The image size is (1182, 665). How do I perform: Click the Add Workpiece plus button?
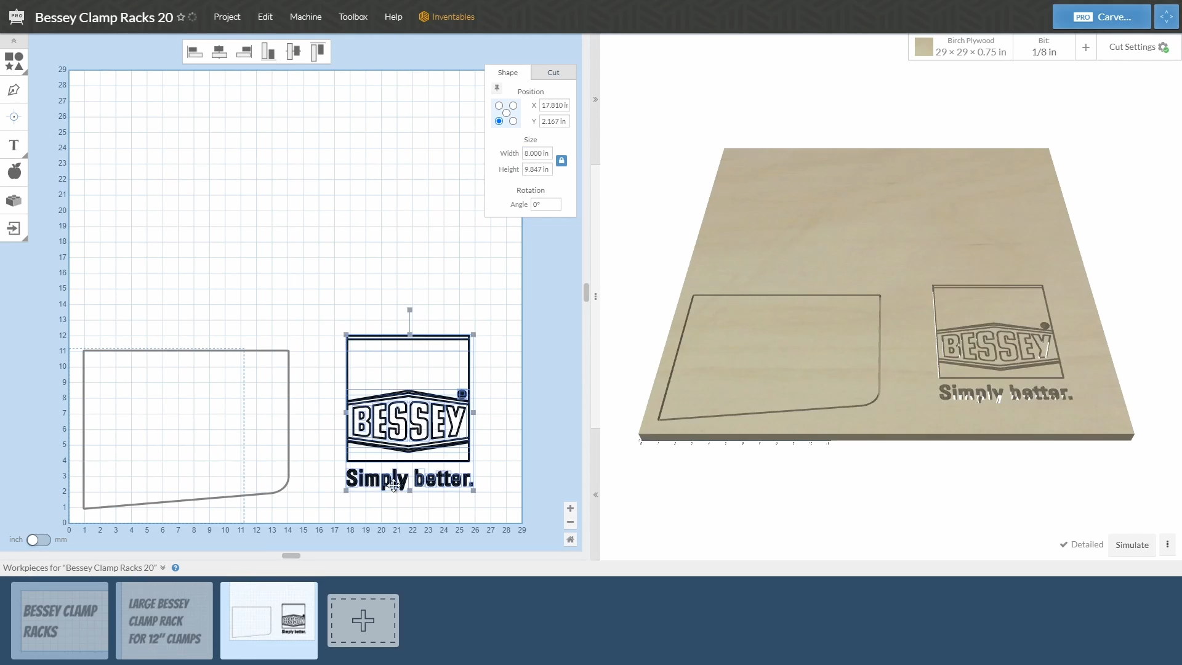pos(363,620)
